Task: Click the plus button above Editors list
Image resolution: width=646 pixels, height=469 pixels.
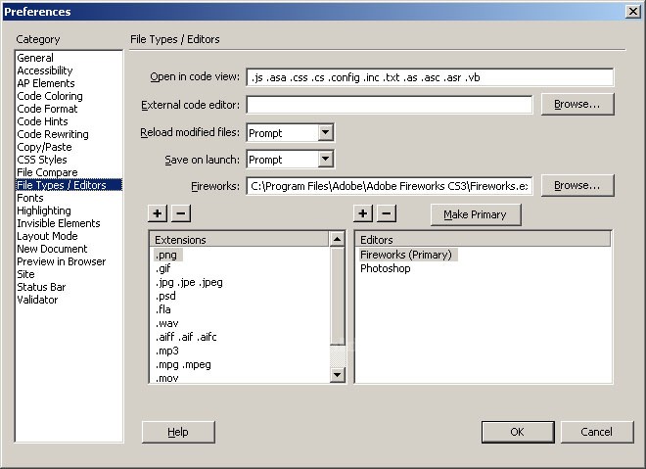Action: [x=363, y=213]
